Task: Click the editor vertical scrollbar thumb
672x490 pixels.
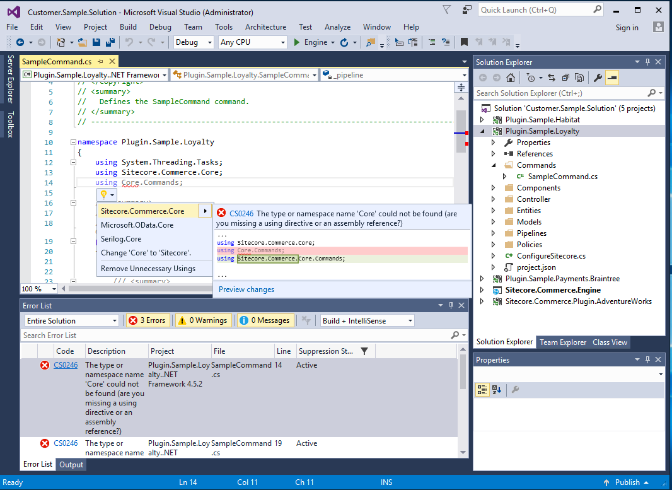Action: (461, 131)
